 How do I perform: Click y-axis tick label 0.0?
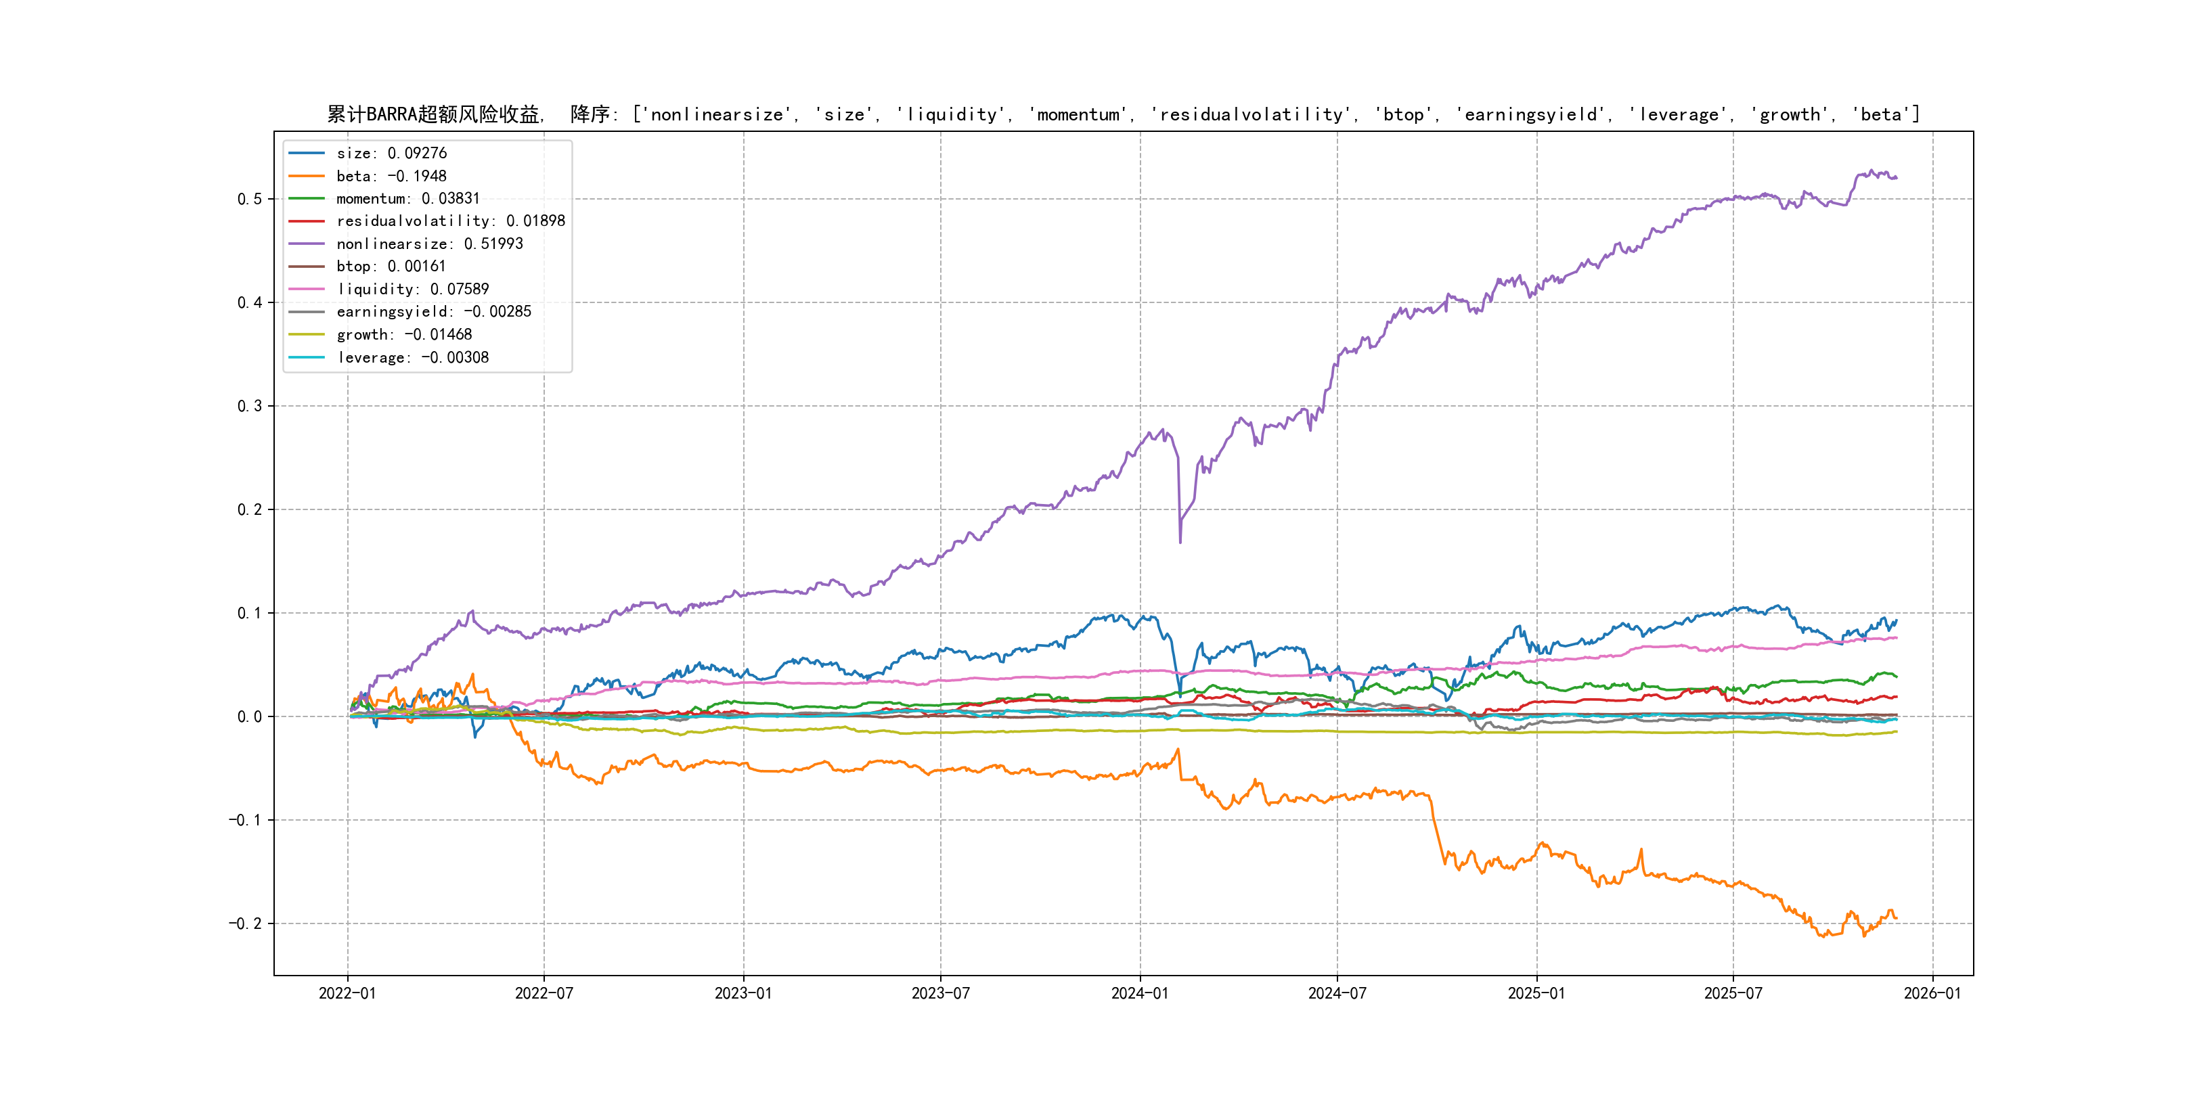tap(250, 716)
